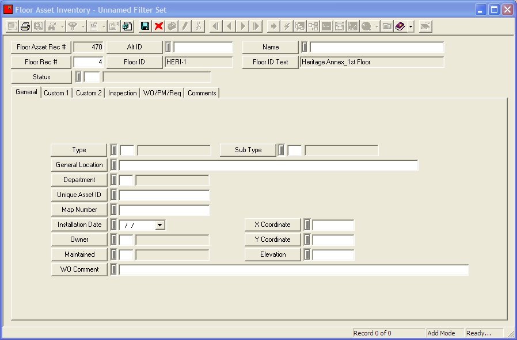Click the Y Coordinate input field
This screenshot has height=340, width=517.
click(x=333, y=240)
